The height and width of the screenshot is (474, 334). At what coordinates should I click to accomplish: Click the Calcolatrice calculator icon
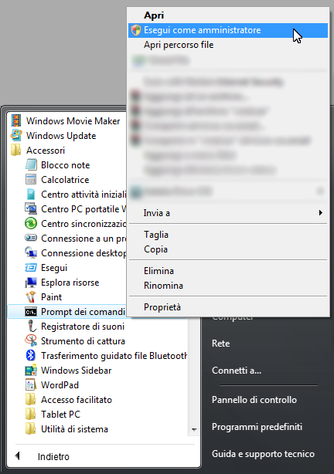[x=31, y=179]
